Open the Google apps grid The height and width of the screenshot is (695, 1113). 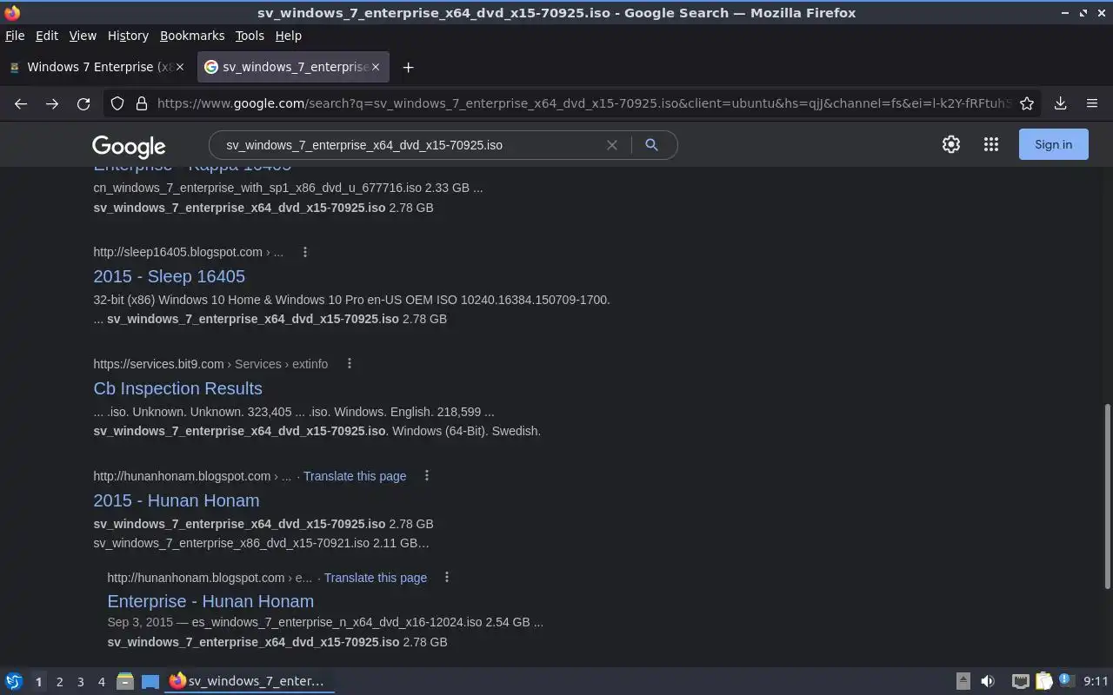[x=991, y=145]
